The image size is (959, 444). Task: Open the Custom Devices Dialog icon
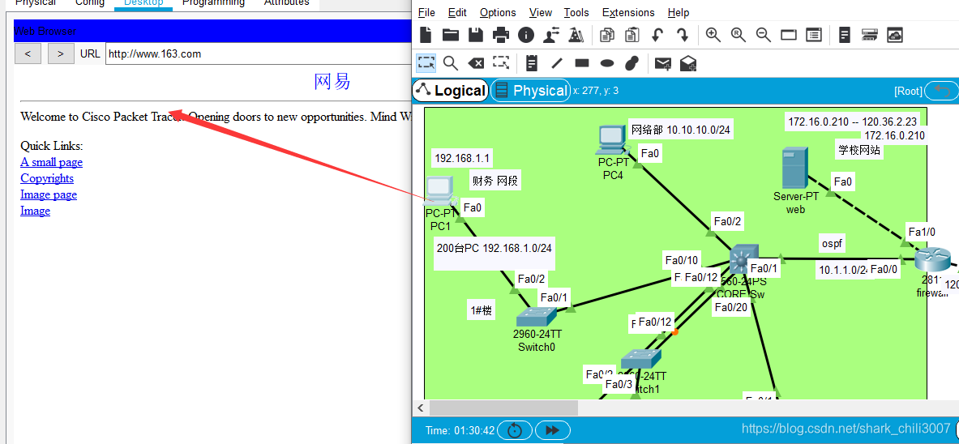pos(813,35)
